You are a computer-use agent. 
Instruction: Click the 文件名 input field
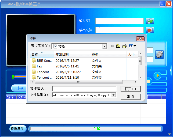click(84, 89)
